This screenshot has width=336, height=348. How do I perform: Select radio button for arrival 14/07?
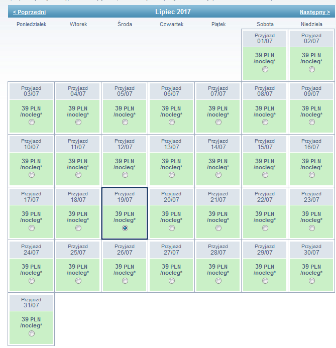pyautogui.click(x=218, y=175)
